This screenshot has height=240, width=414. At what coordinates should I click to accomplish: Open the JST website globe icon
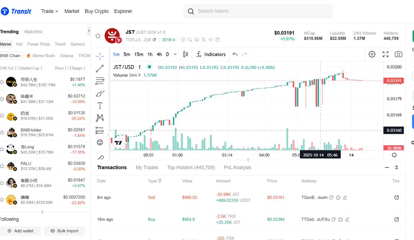[197, 40]
